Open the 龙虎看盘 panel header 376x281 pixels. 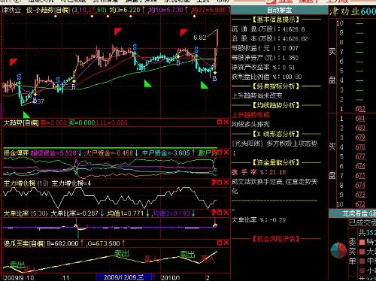click(x=353, y=213)
